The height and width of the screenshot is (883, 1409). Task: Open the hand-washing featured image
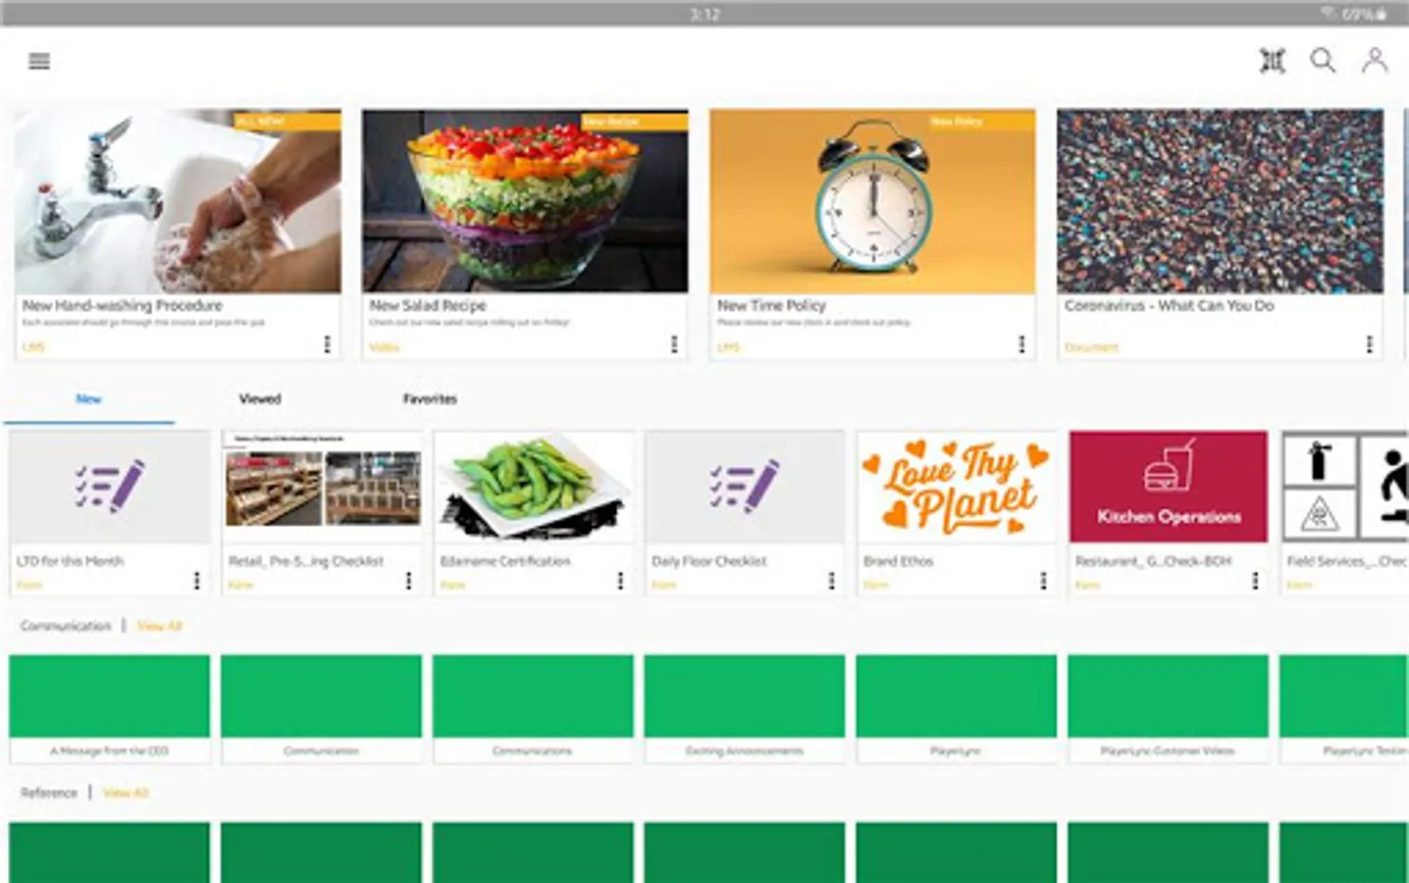[x=178, y=201]
